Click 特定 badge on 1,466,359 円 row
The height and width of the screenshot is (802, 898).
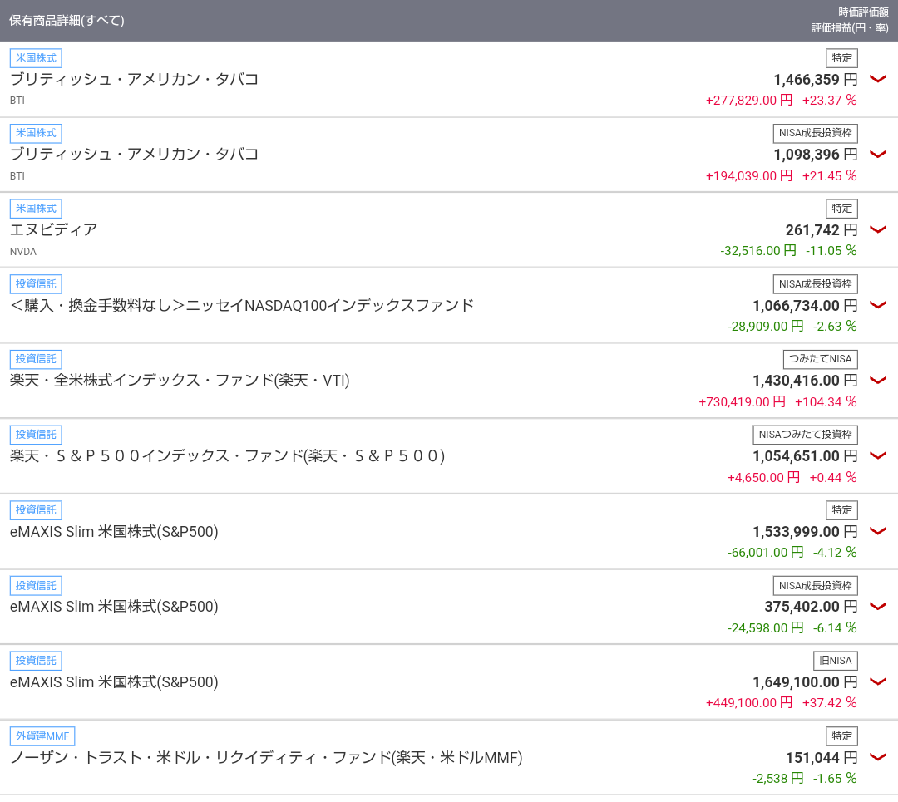click(x=841, y=58)
